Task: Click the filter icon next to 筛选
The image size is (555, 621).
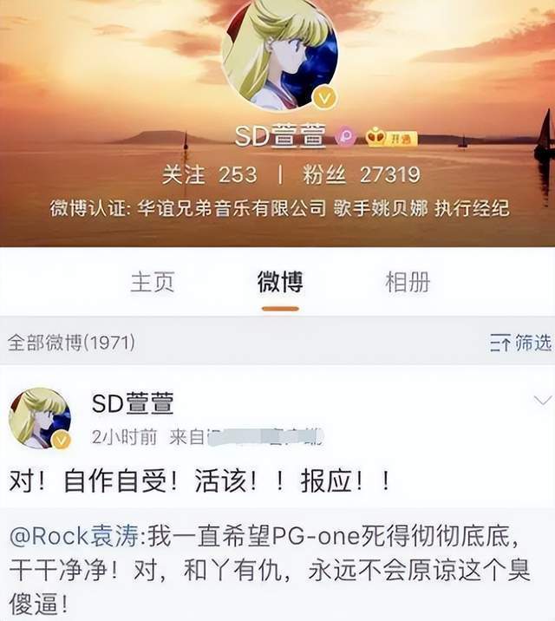Action: [x=500, y=343]
